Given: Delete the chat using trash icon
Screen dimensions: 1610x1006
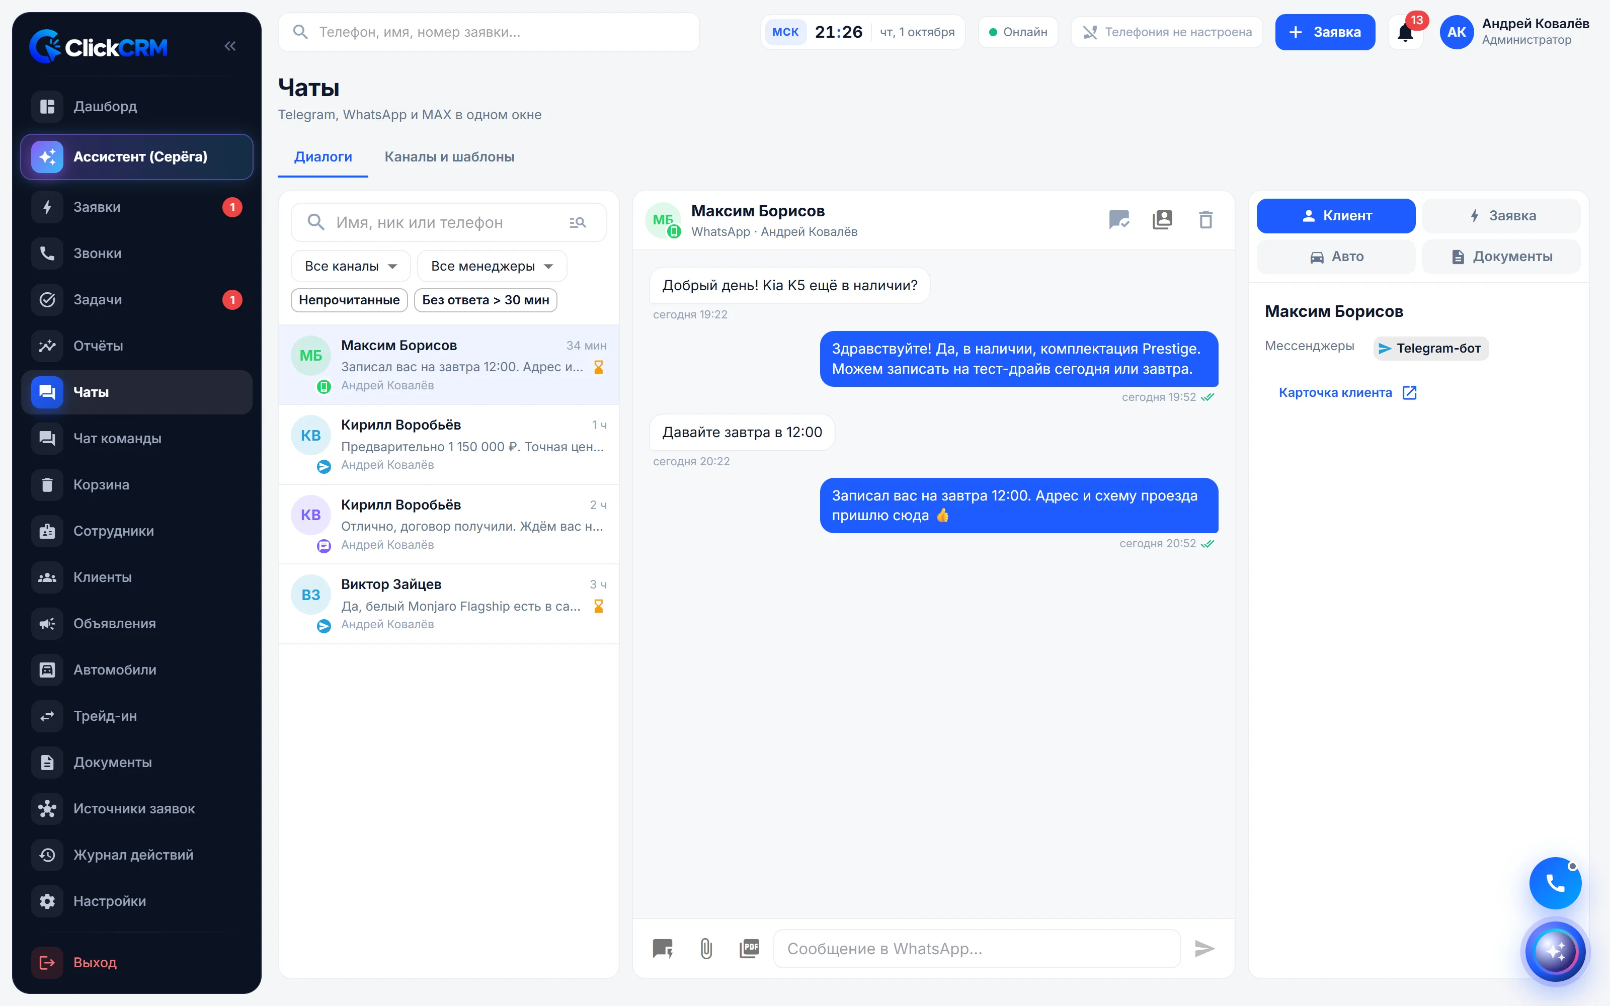Looking at the screenshot, I should [1205, 220].
